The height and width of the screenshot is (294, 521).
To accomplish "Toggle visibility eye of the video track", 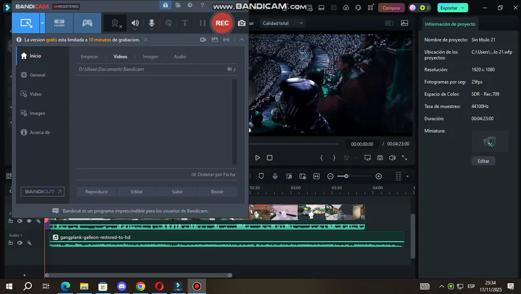I will point(29,221).
